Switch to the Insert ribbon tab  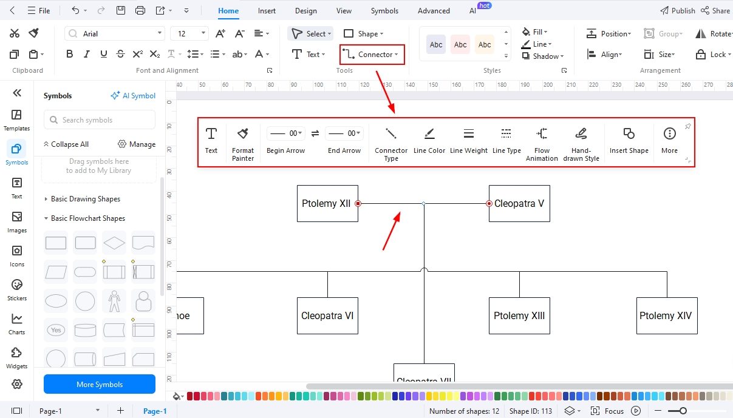pos(267,10)
